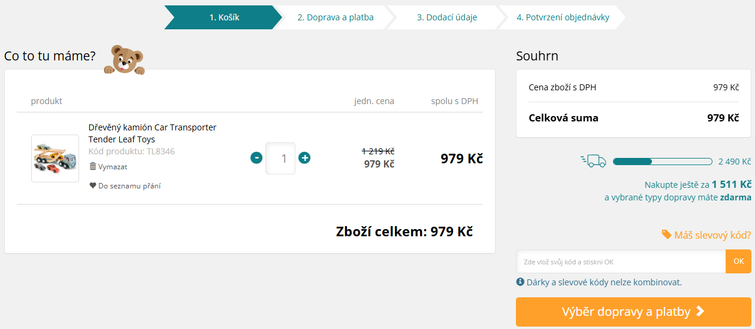The image size is (755, 329).
Task: Open the Dřevěný kamión Car Transporter product link
Action: click(152, 133)
